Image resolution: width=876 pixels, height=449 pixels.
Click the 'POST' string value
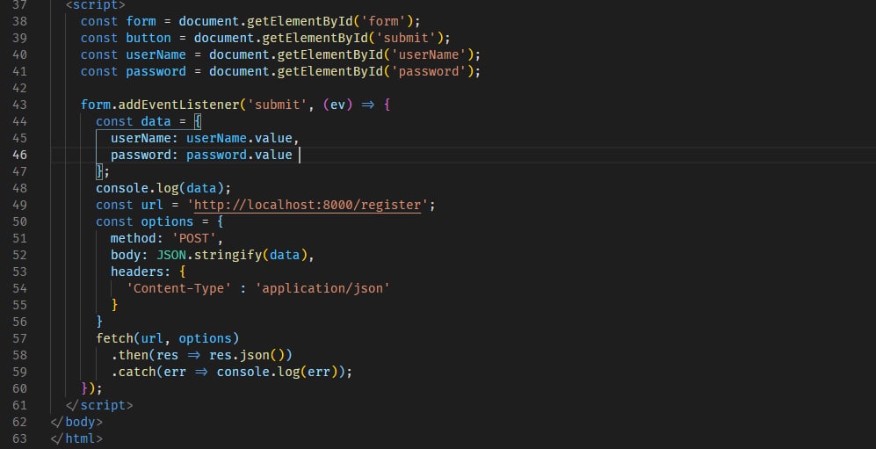(x=194, y=238)
